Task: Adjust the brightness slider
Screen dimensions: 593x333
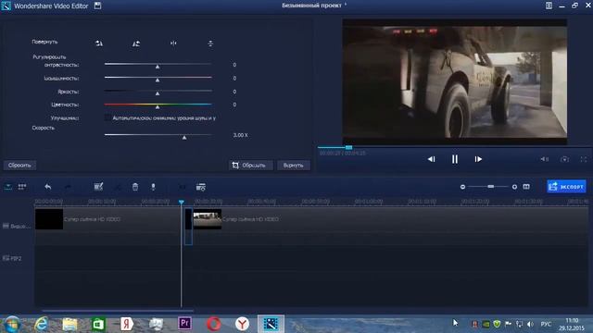Action: coord(158,92)
